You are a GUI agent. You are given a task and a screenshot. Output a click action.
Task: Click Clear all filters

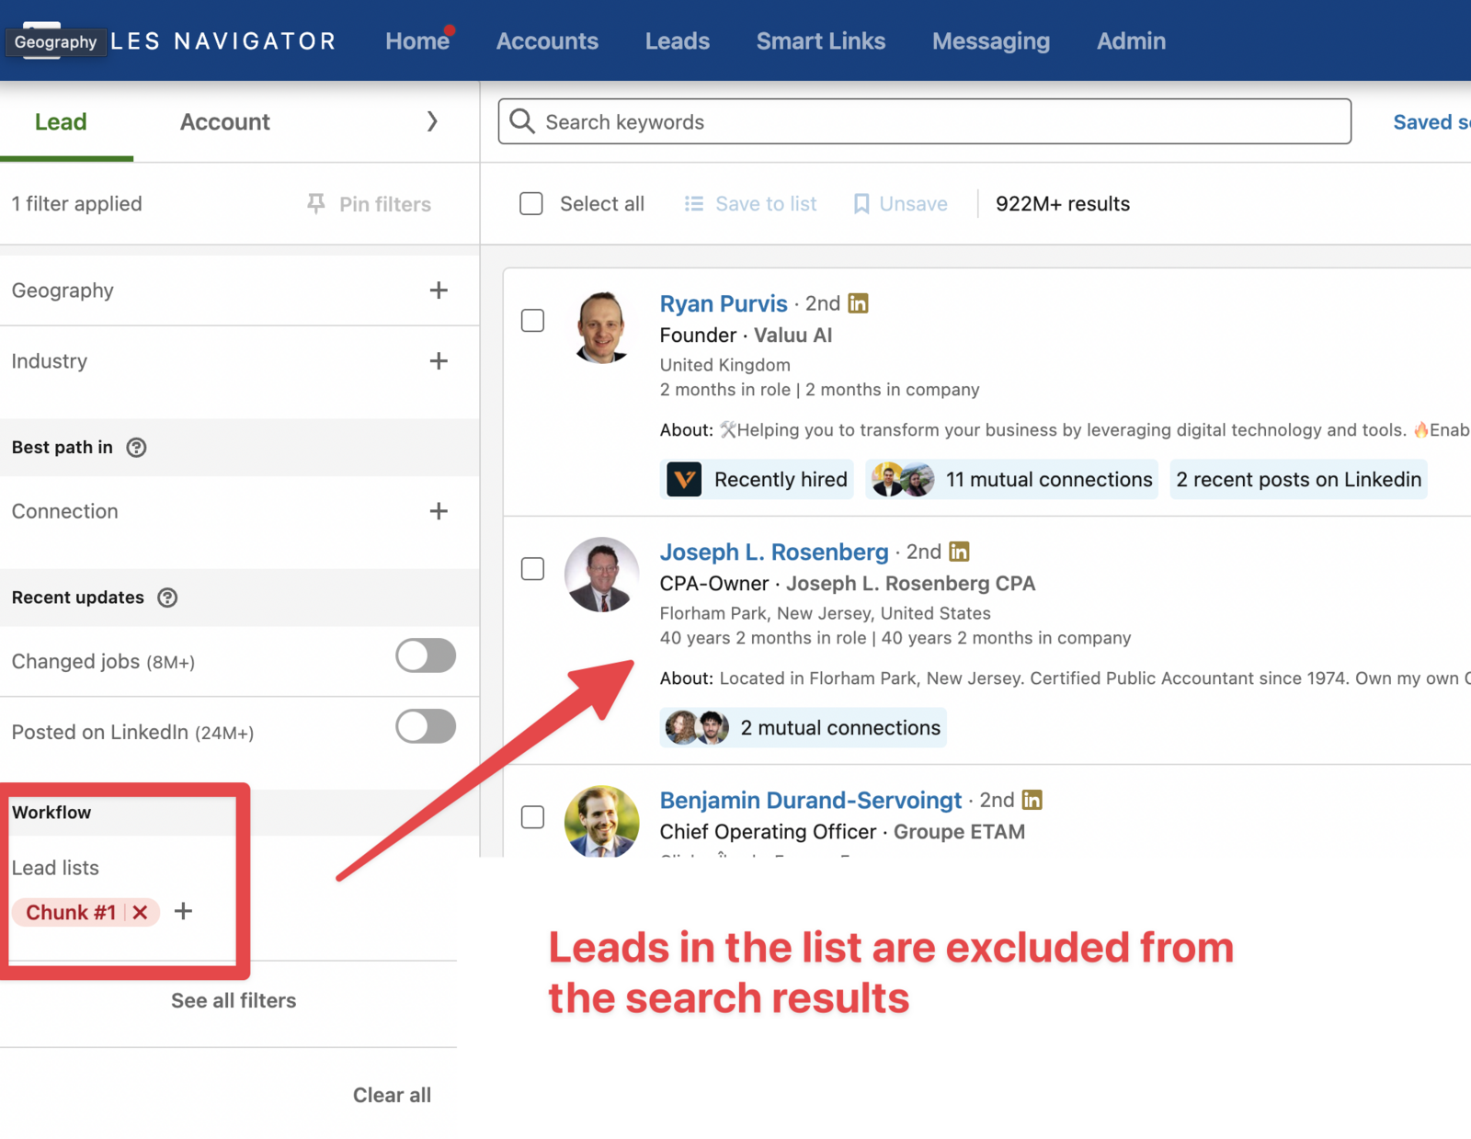click(392, 1095)
